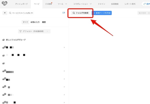Select the すべて filter

click(25, 22)
